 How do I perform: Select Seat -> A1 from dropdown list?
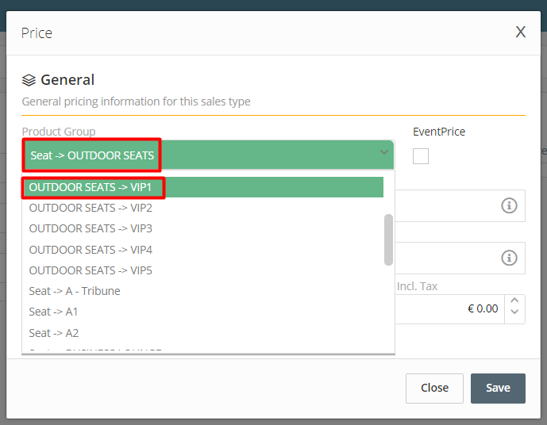click(x=202, y=312)
